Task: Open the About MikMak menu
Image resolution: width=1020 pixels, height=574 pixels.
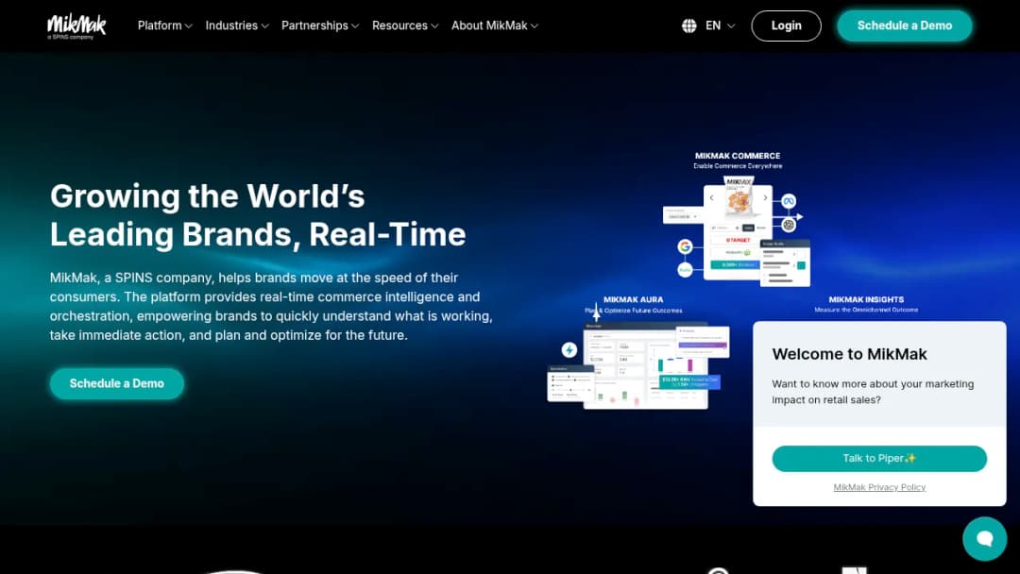Action: (495, 25)
